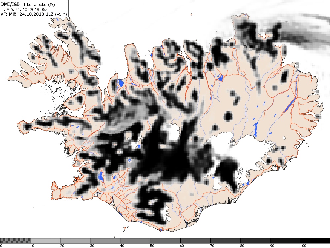Image resolution: width=330 pixels, height=248 pixels.
Task: Click the "(+5 h)" forecast offset text
Action: tap(61, 14)
